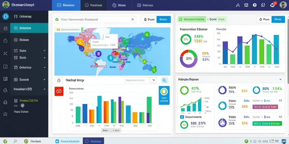Click the white Rana button in the right panel
This screenshot has height=144, width=289.
click(264, 19)
